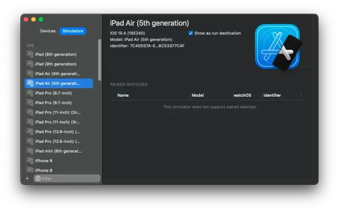The width and height of the screenshot is (339, 212).
Task: Click into the Filter search field
Action: point(67,179)
